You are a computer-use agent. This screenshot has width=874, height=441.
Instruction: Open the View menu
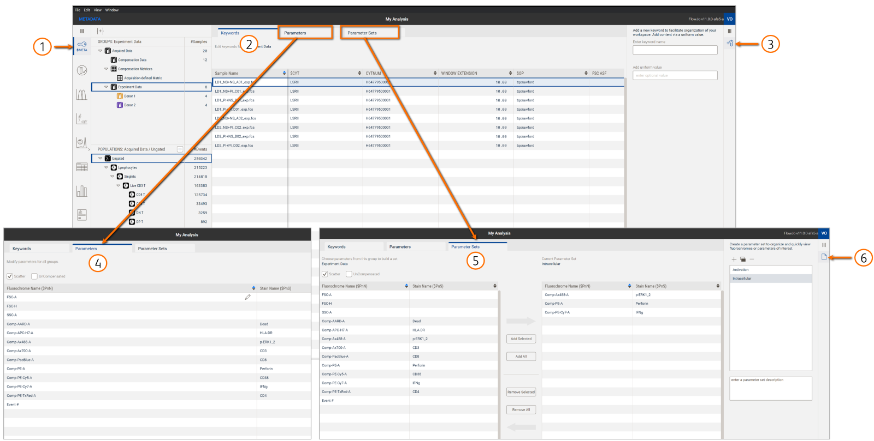point(98,10)
